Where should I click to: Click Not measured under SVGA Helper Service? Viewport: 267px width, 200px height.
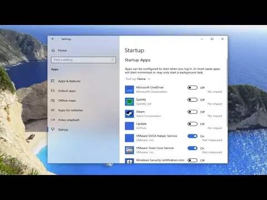click(x=212, y=140)
